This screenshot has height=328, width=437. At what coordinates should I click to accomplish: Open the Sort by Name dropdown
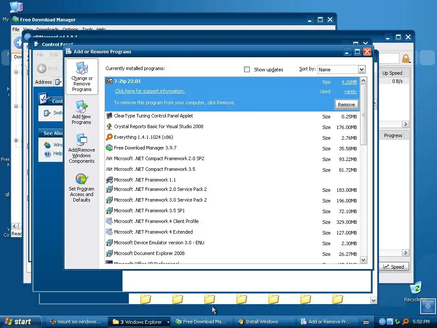pos(361,70)
